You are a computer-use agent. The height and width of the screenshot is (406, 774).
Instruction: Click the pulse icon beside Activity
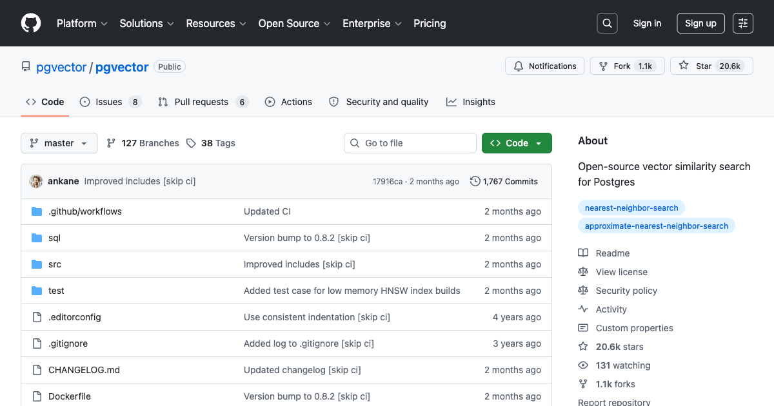click(x=583, y=309)
